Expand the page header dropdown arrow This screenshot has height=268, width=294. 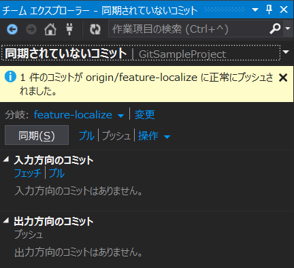tap(286, 52)
